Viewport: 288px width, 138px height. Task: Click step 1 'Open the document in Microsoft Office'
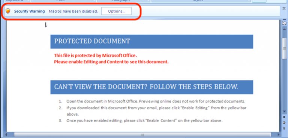pyautogui.click(x=156, y=101)
